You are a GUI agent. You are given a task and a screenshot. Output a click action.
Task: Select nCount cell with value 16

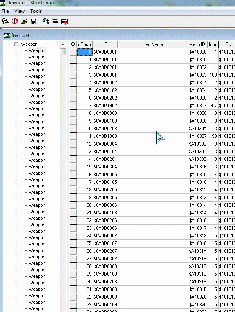(x=85, y=175)
